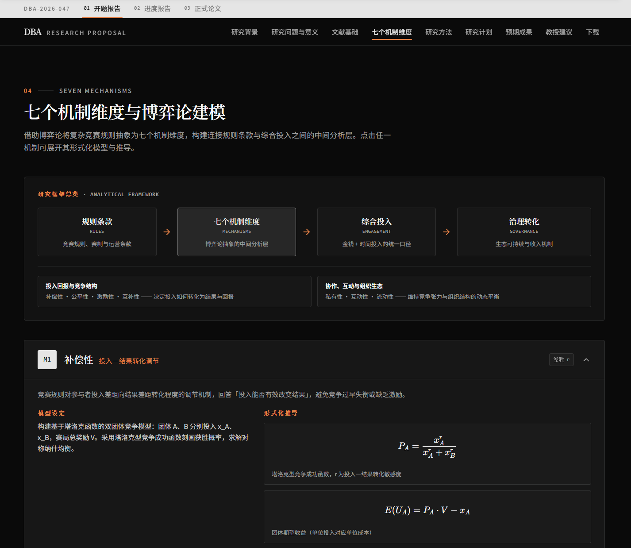Go to 研究背景 in the navigation
This screenshot has height=548, width=631.
point(245,32)
